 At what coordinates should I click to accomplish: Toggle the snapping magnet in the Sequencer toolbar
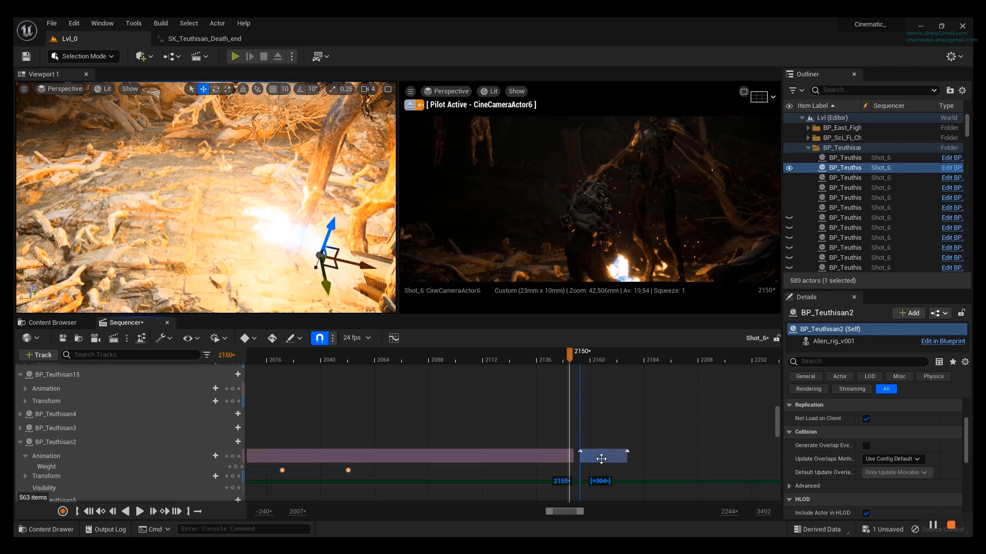point(319,338)
